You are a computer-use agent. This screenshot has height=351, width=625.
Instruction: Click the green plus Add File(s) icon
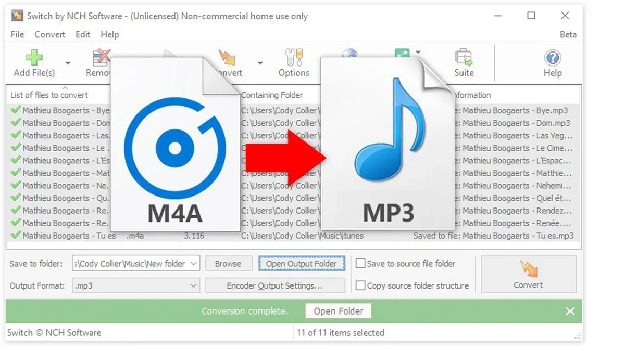pyautogui.click(x=34, y=57)
